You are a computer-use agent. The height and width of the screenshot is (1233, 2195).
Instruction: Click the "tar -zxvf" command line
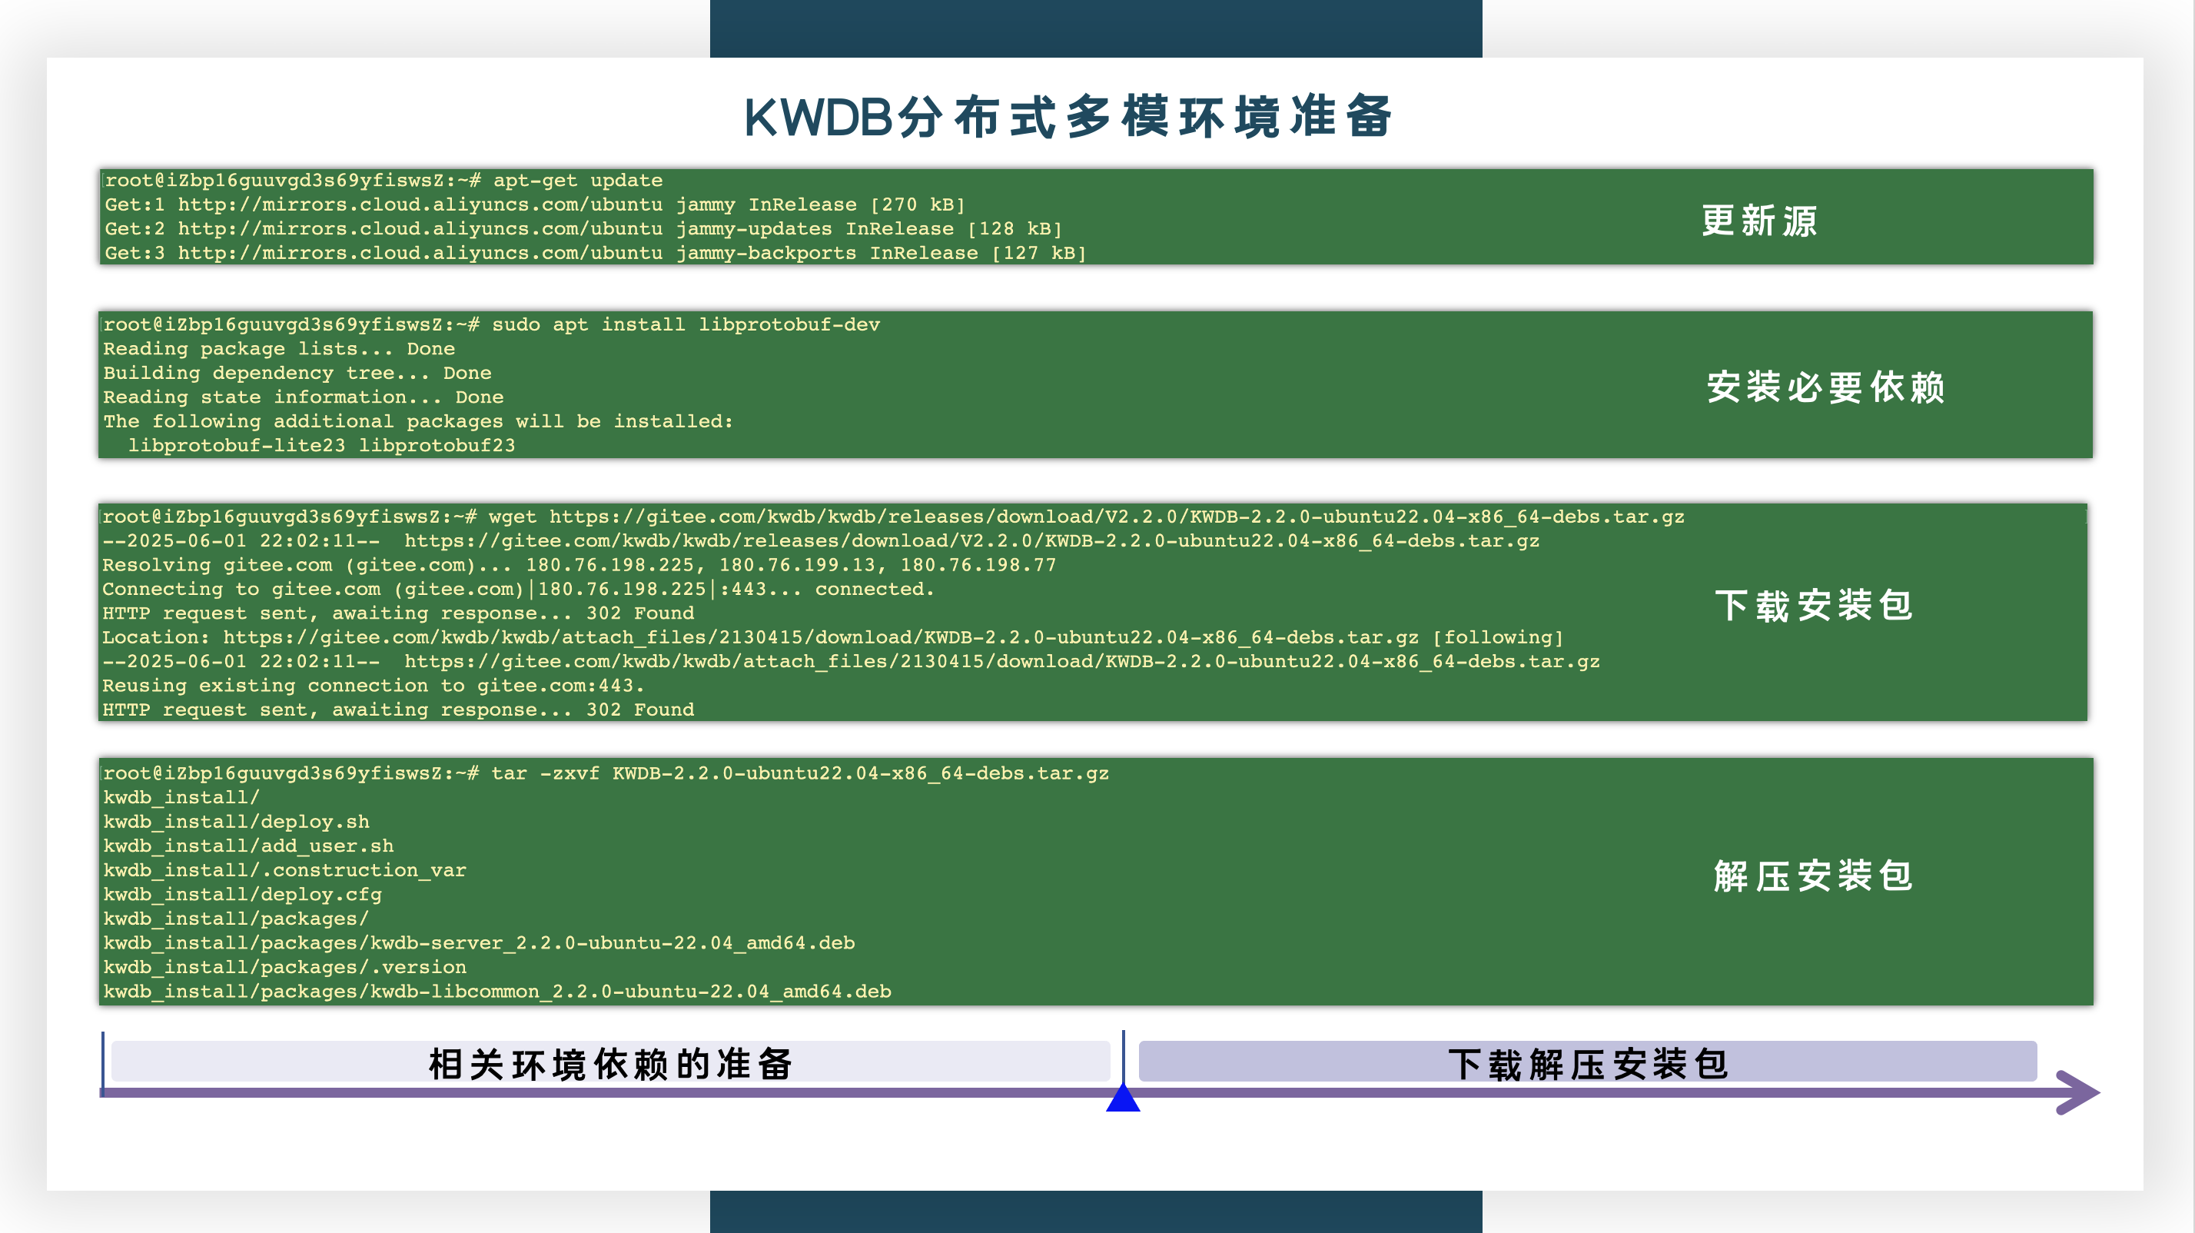tap(606, 773)
